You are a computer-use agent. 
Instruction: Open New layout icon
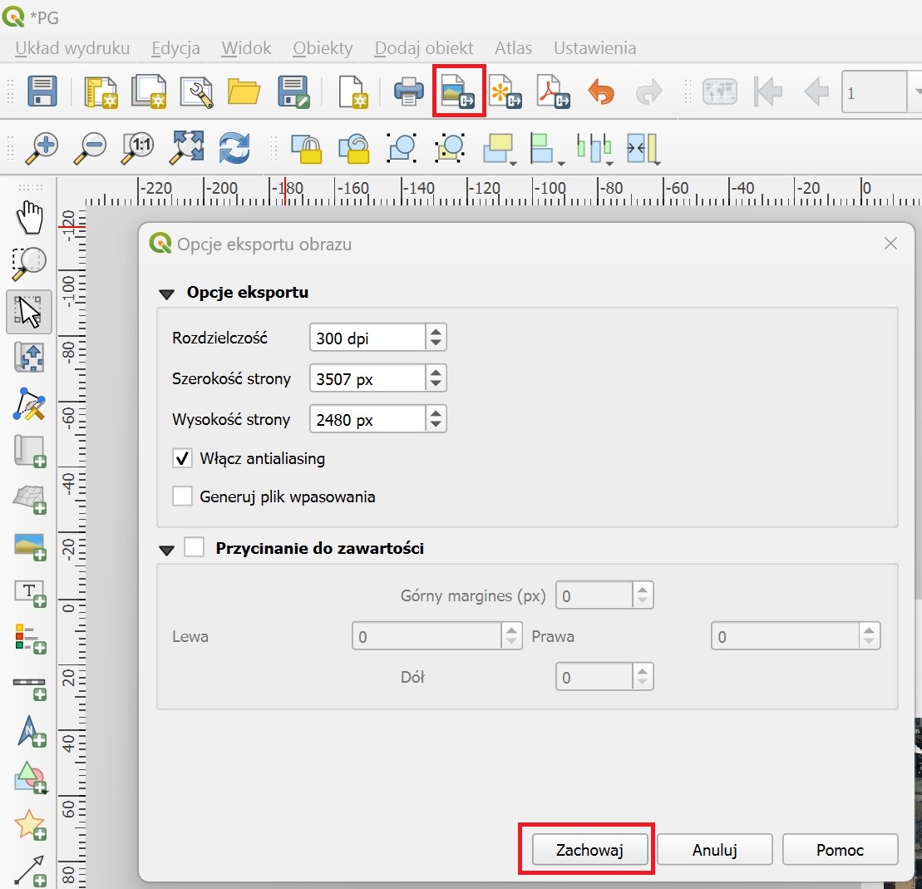click(x=101, y=91)
